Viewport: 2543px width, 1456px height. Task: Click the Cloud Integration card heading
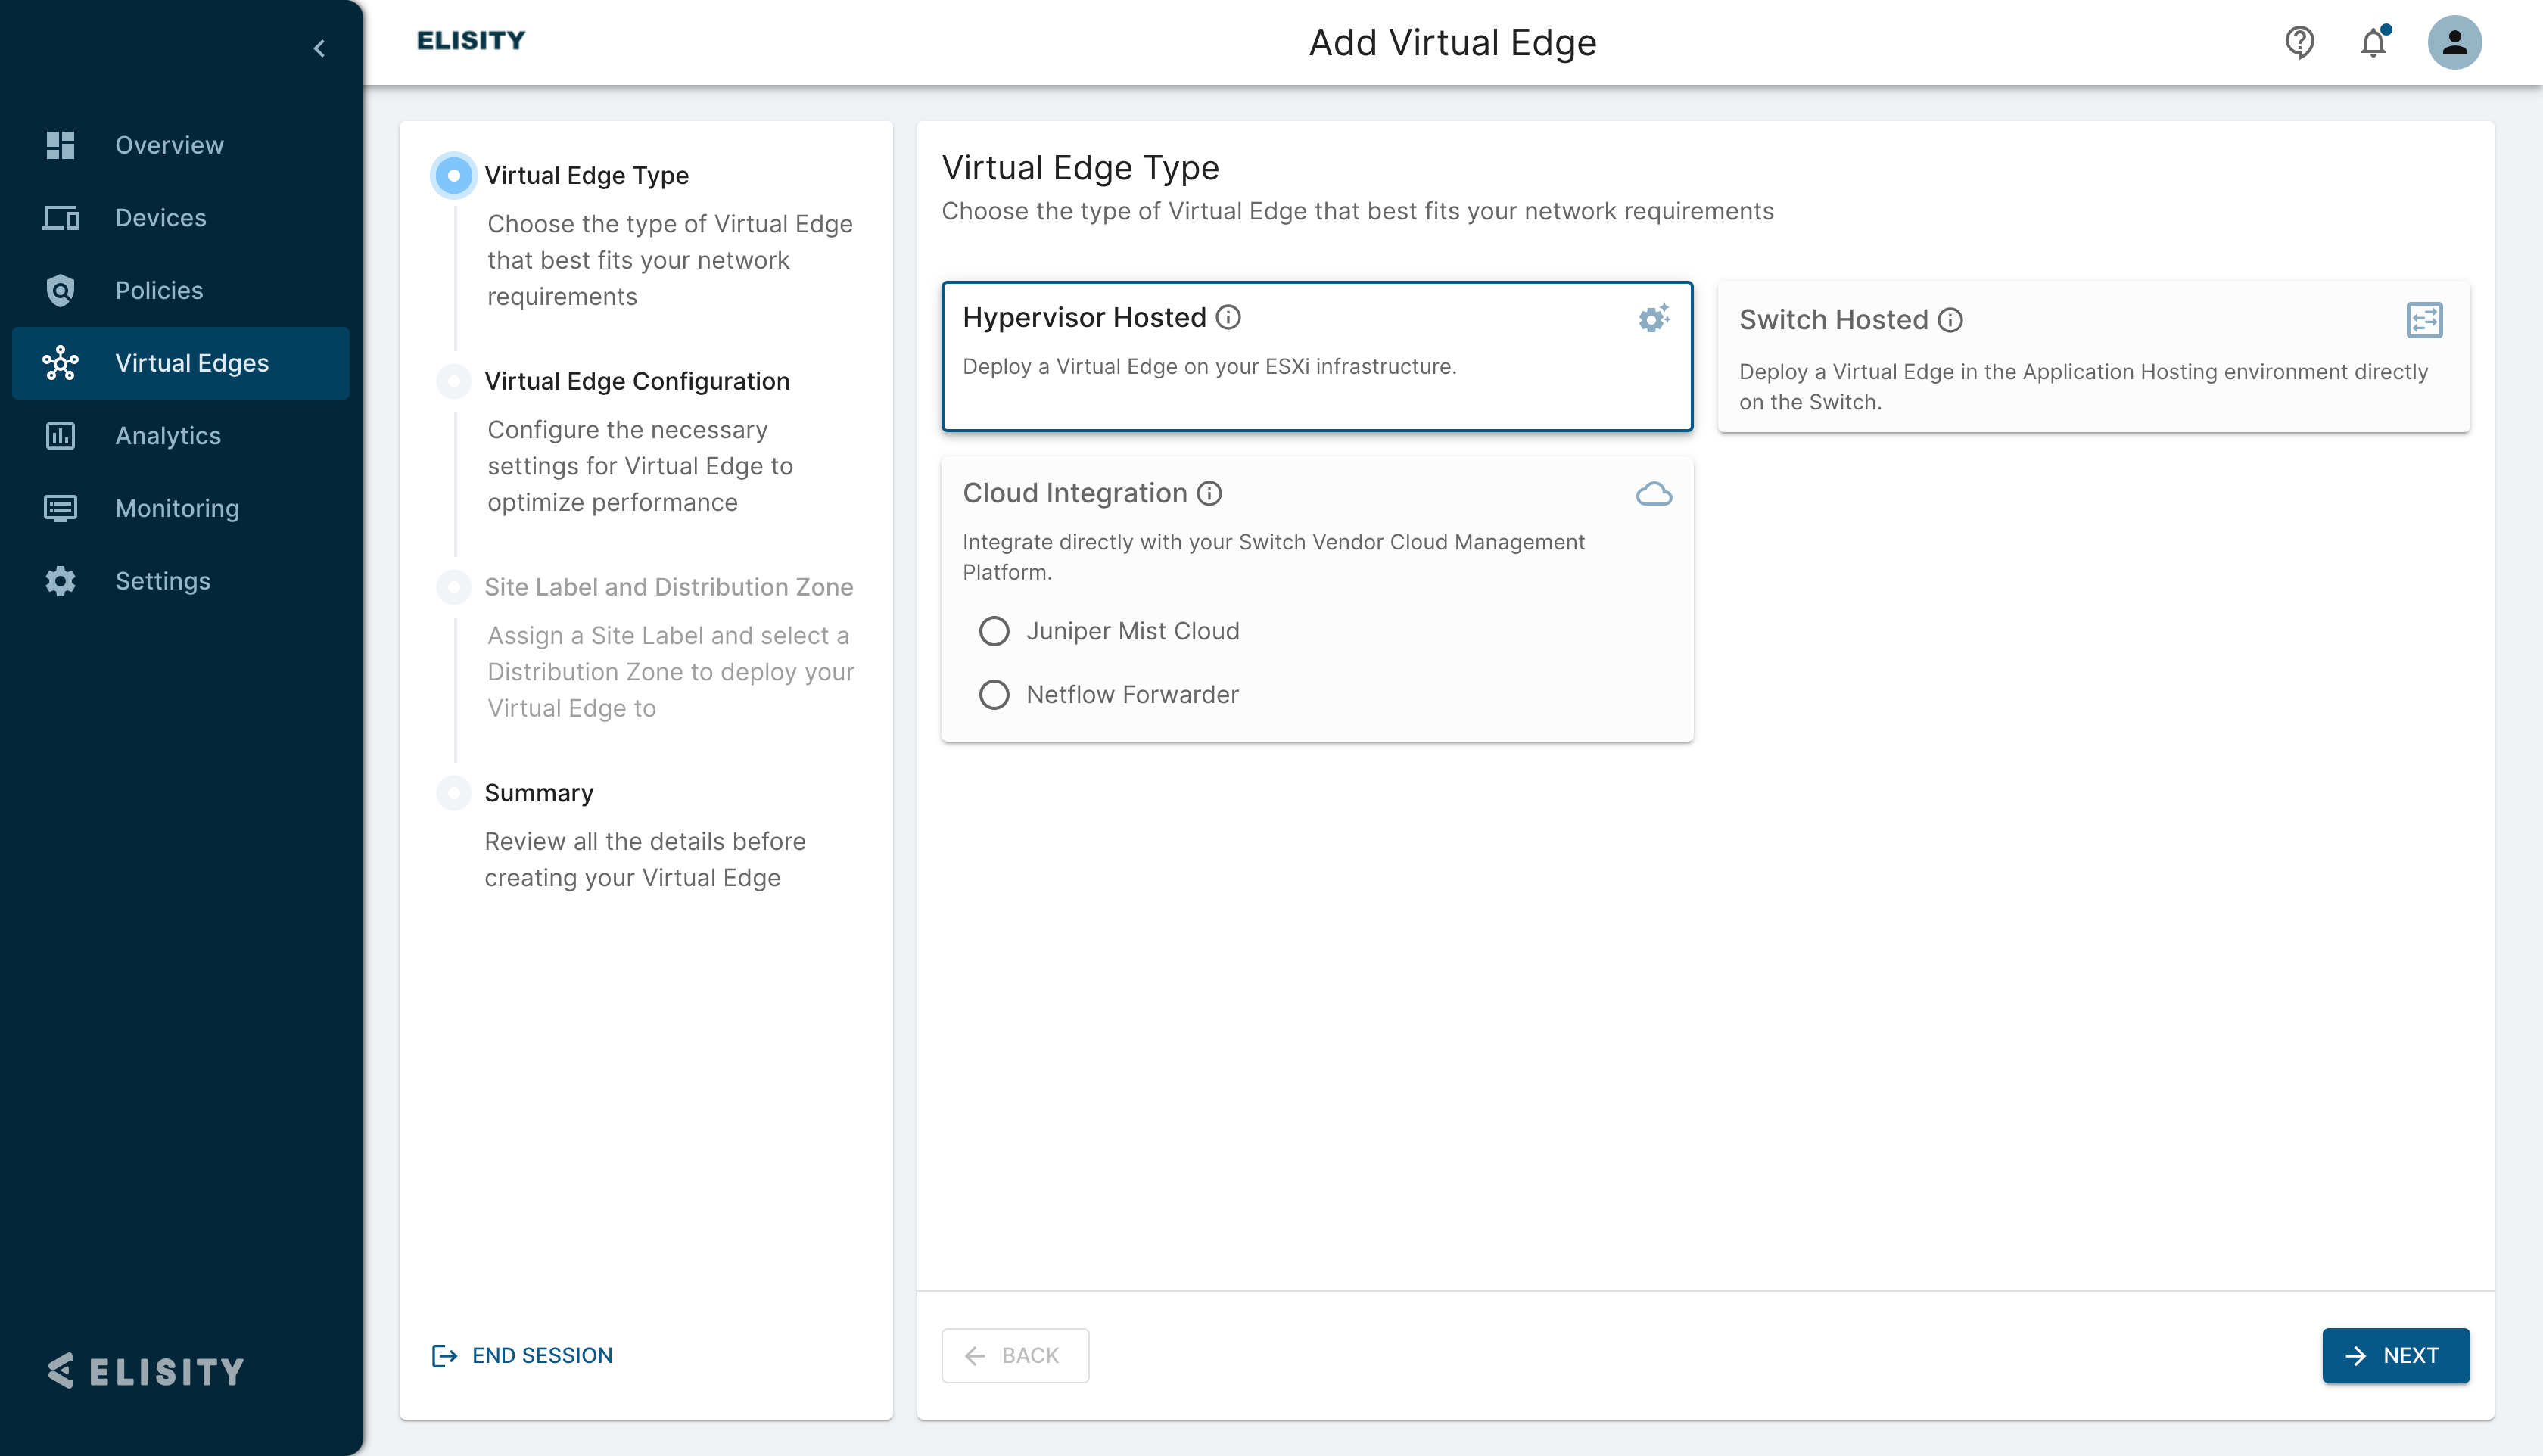(1075, 494)
